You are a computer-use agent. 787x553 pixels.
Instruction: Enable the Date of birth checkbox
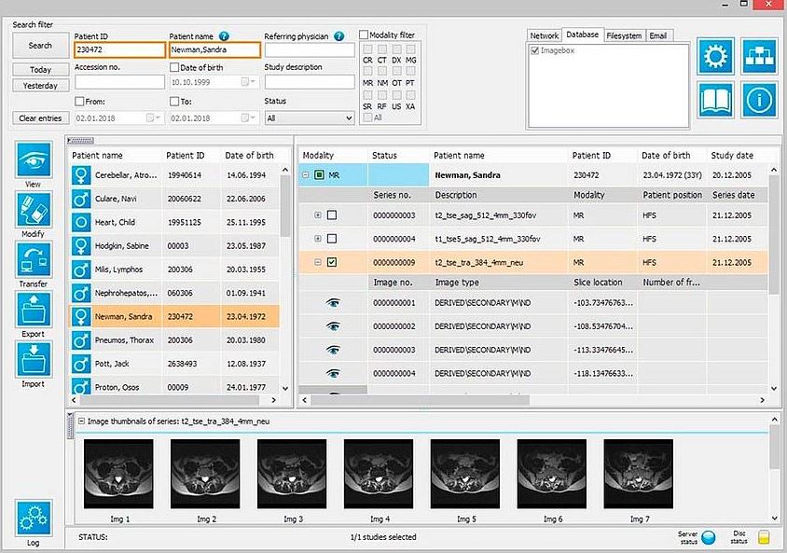[174, 67]
